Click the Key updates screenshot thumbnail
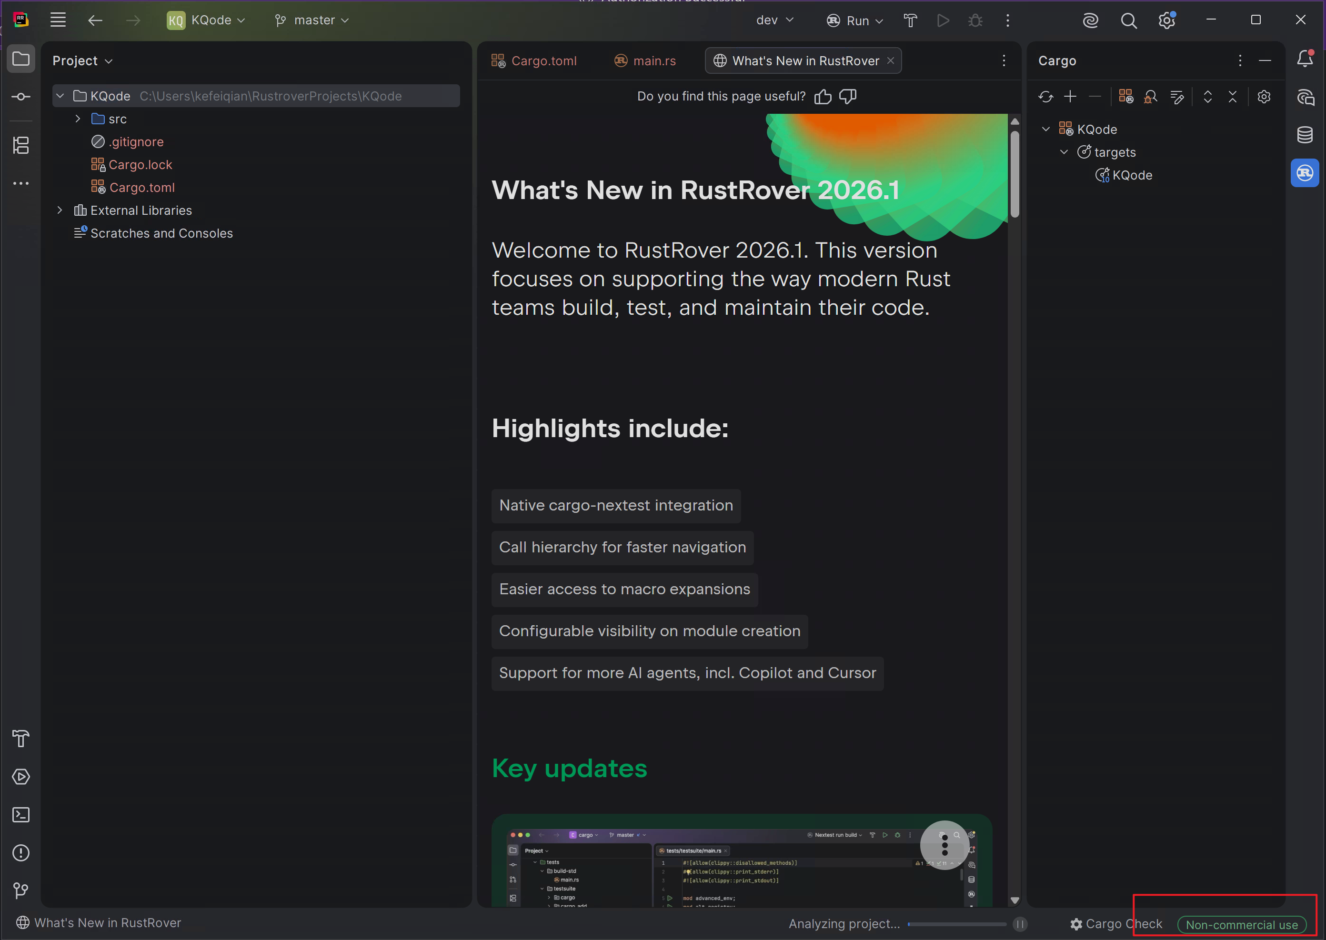Image resolution: width=1326 pixels, height=940 pixels. coord(742,861)
